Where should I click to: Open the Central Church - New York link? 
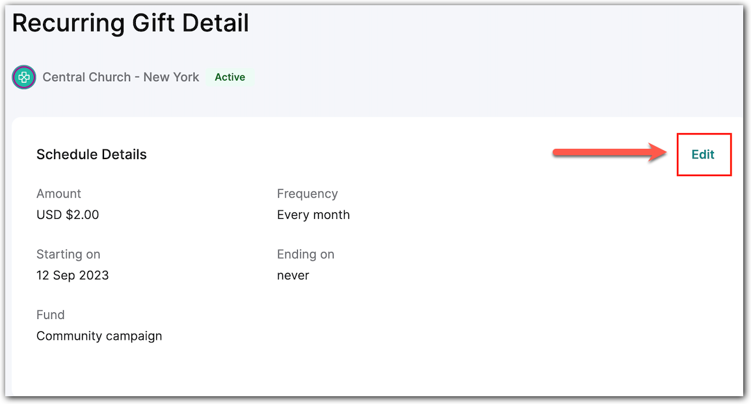pyautogui.click(x=121, y=77)
